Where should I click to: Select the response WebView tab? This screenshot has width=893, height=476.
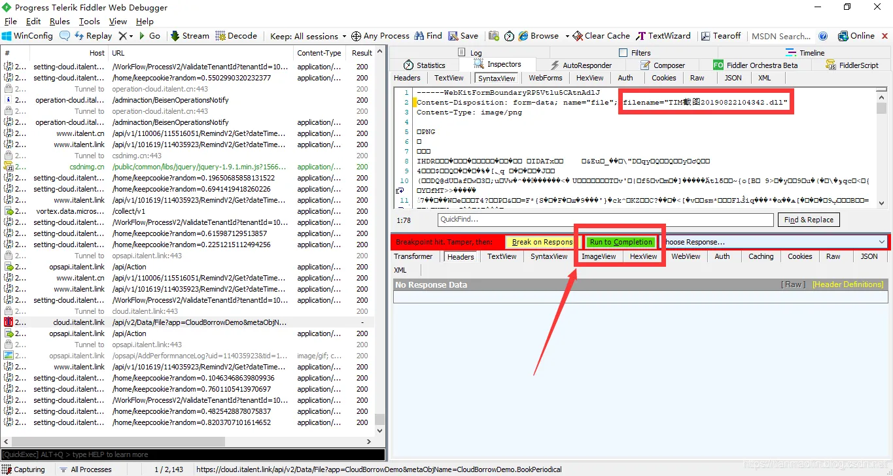tap(686, 256)
